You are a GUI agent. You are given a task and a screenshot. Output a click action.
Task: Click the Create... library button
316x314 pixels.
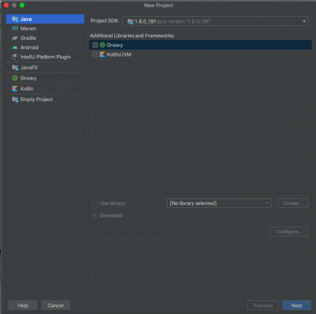[293, 203]
